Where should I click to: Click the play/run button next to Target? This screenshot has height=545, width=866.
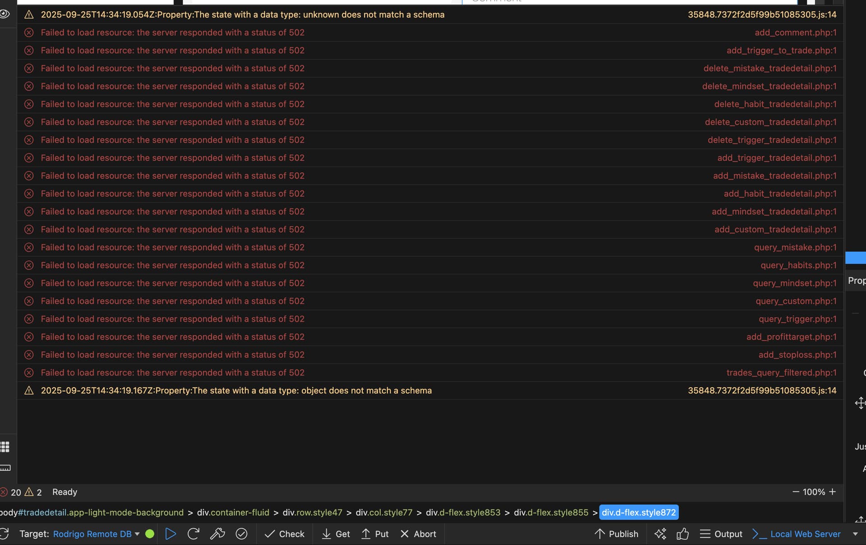click(x=170, y=534)
